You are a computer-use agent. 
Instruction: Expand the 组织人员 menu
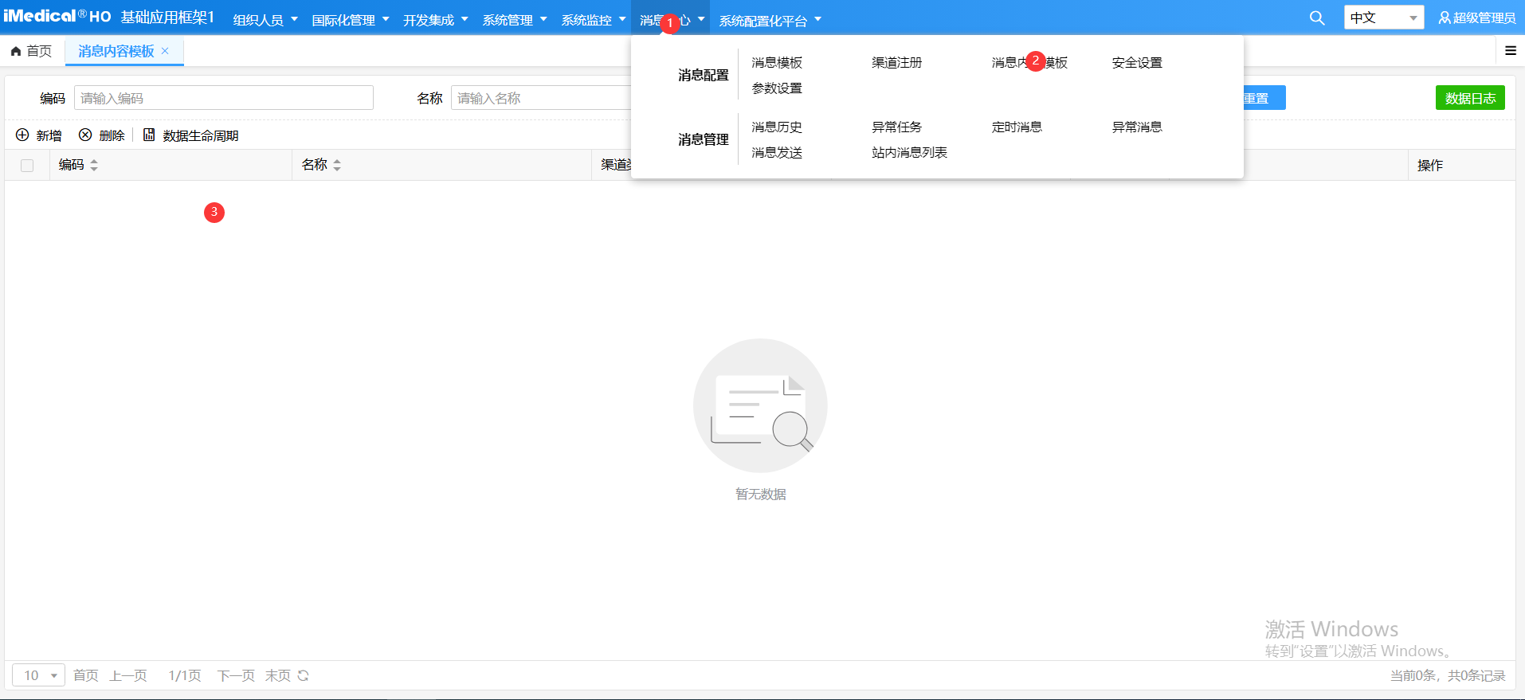265,20
